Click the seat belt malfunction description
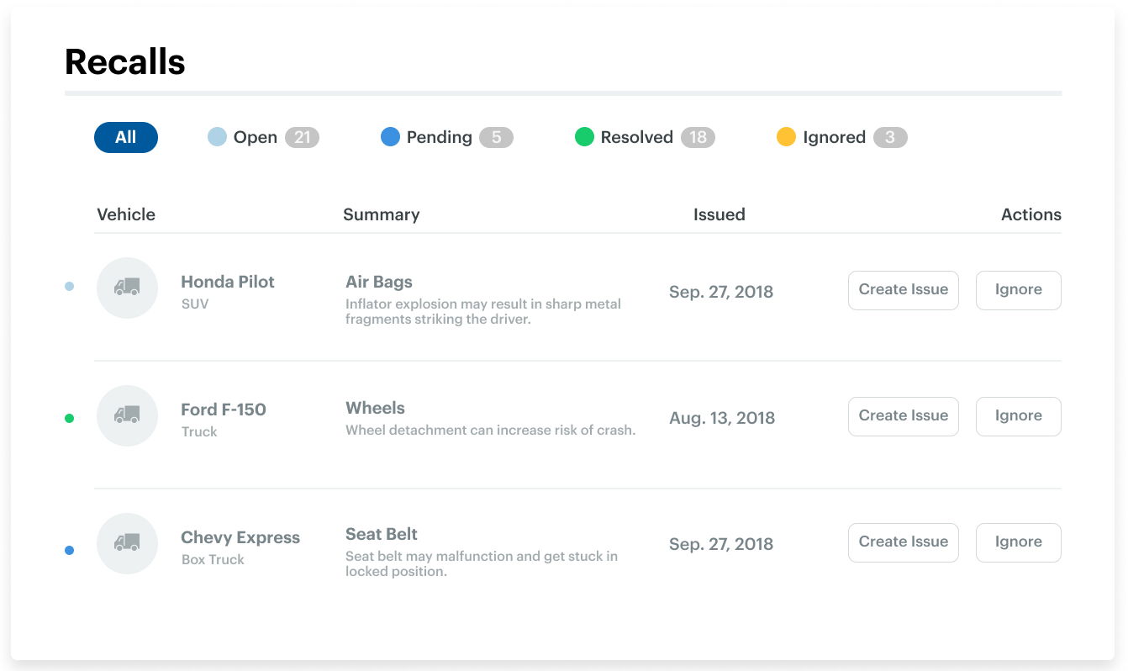1128x671 pixels. [x=482, y=563]
